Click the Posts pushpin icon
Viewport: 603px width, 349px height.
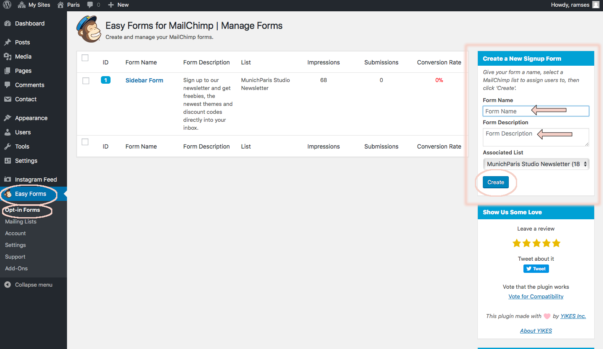coord(8,42)
